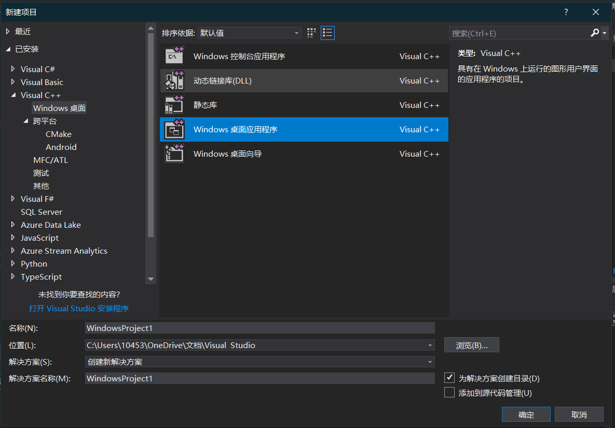This screenshot has height=428, width=615.
Task: Click the 搜索(Ctrl+E) search box
Action: coord(519,33)
